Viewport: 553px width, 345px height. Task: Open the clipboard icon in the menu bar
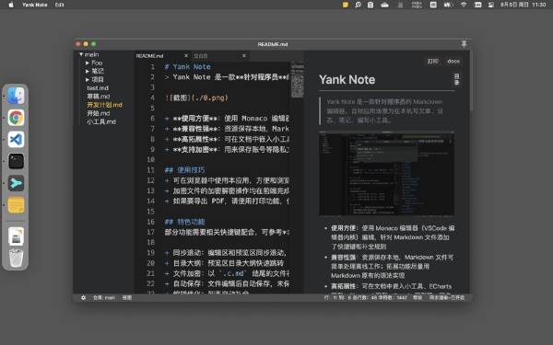click(x=371, y=5)
